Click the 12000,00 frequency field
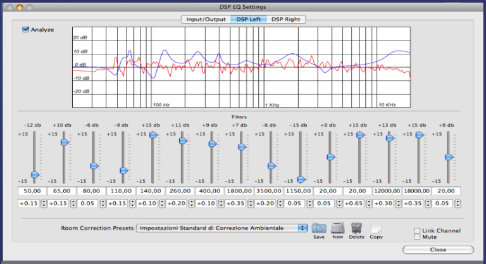The image size is (486, 264). [x=387, y=191]
